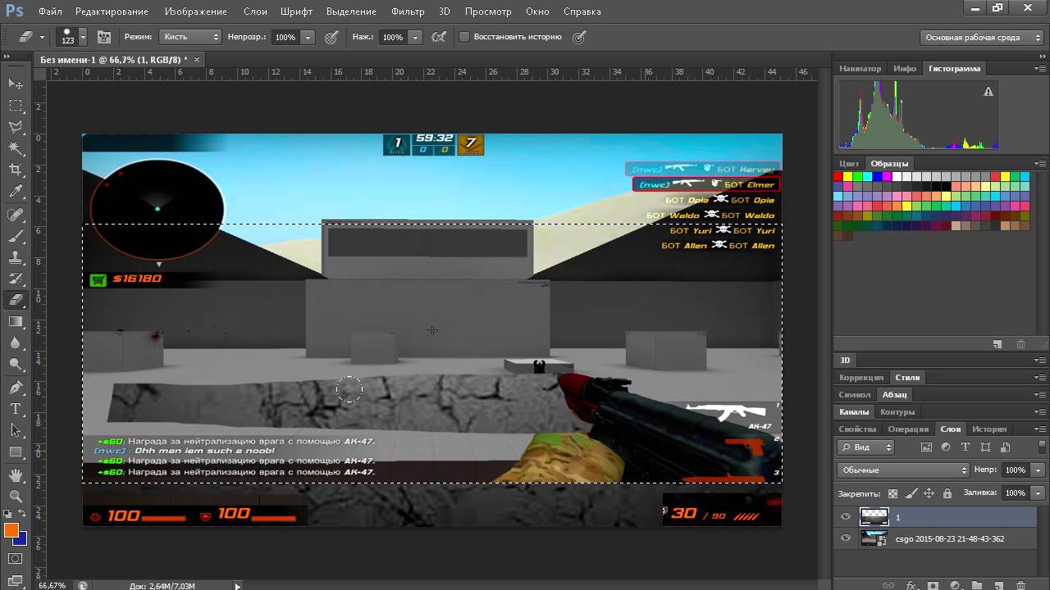The width and height of the screenshot is (1050, 590).
Task: Select the Hand tool
Action: coord(16,474)
